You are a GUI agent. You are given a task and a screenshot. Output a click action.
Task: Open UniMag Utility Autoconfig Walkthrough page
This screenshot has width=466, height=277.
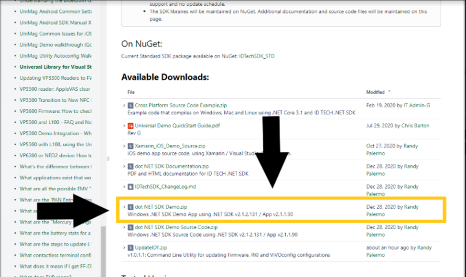click(55, 56)
